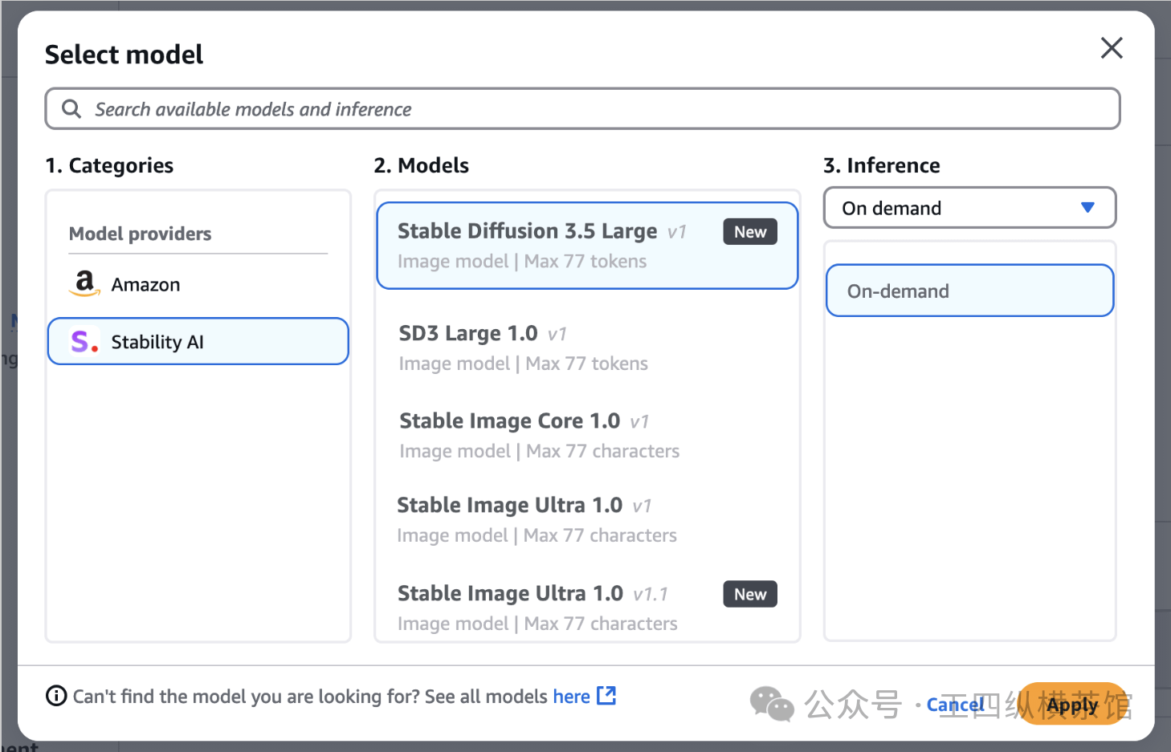
Task: Select the On-demand inference option
Action: pos(969,291)
